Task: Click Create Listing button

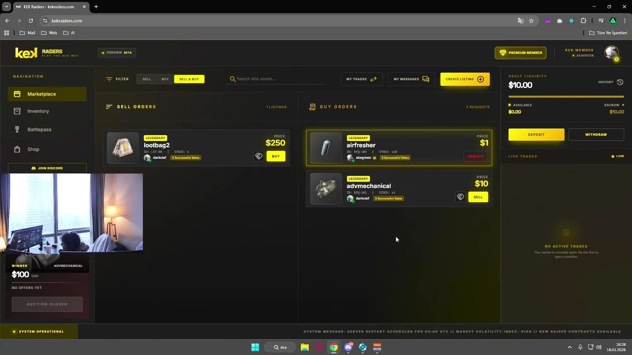Action: point(465,79)
